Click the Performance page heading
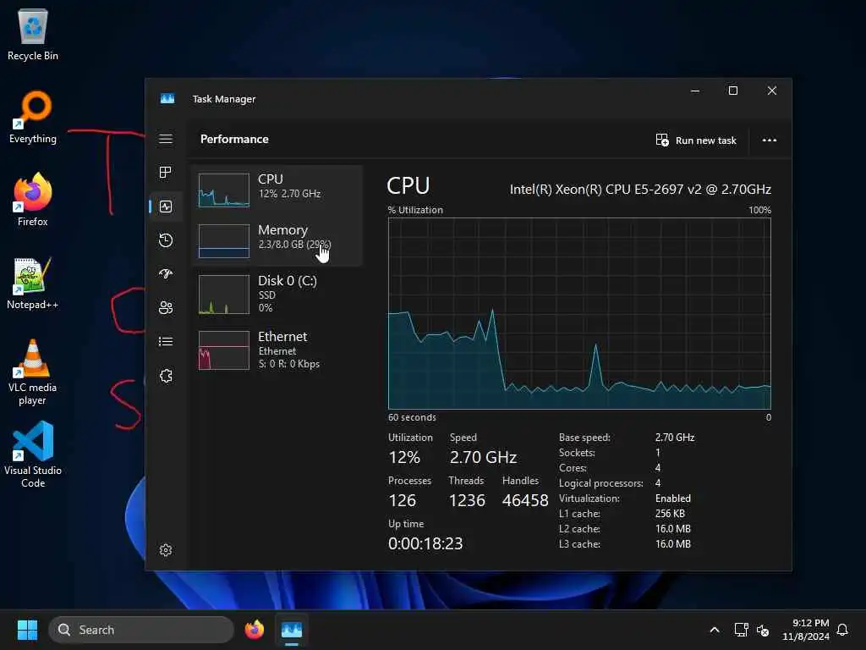This screenshot has width=866, height=650. click(234, 140)
